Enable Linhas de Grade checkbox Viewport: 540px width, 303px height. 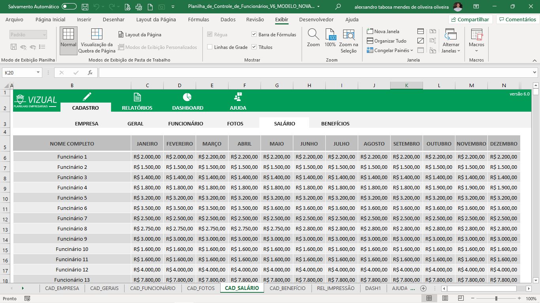210,47
